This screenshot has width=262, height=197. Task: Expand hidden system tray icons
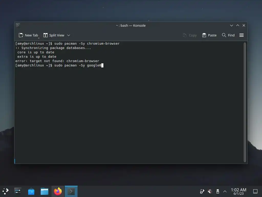tap(225, 191)
